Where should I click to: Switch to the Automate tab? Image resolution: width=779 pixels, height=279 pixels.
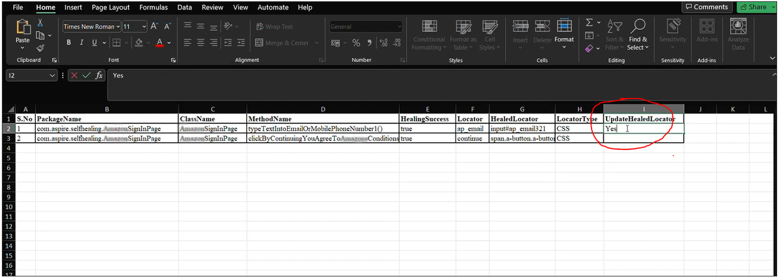tap(273, 8)
